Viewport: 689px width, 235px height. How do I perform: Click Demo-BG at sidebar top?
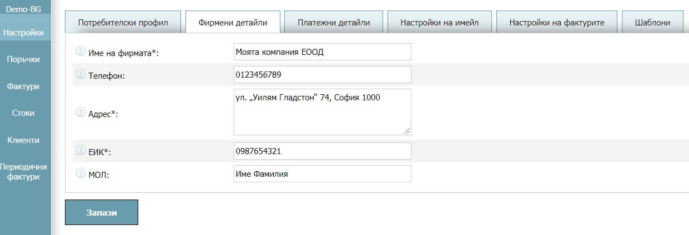[23, 9]
